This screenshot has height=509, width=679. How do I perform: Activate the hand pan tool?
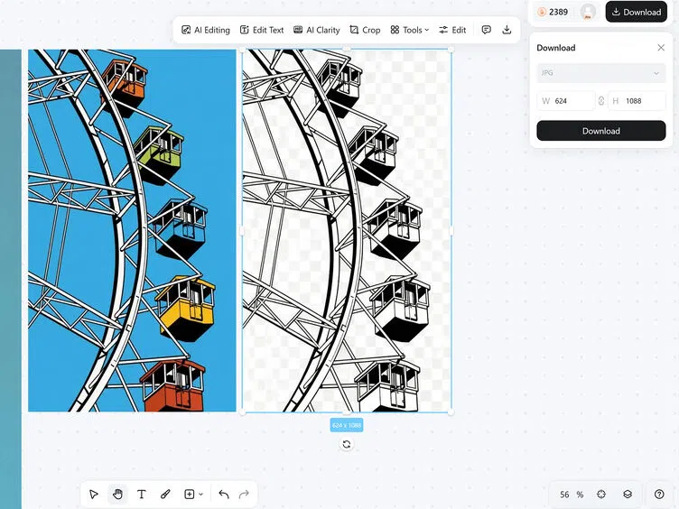pos(117,494)
